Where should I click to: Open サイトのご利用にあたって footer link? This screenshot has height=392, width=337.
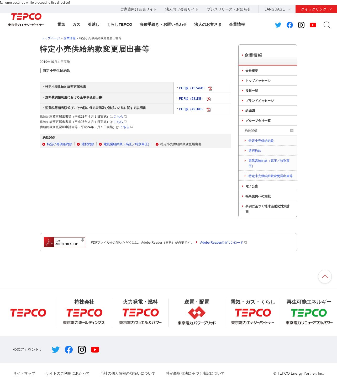68,373
